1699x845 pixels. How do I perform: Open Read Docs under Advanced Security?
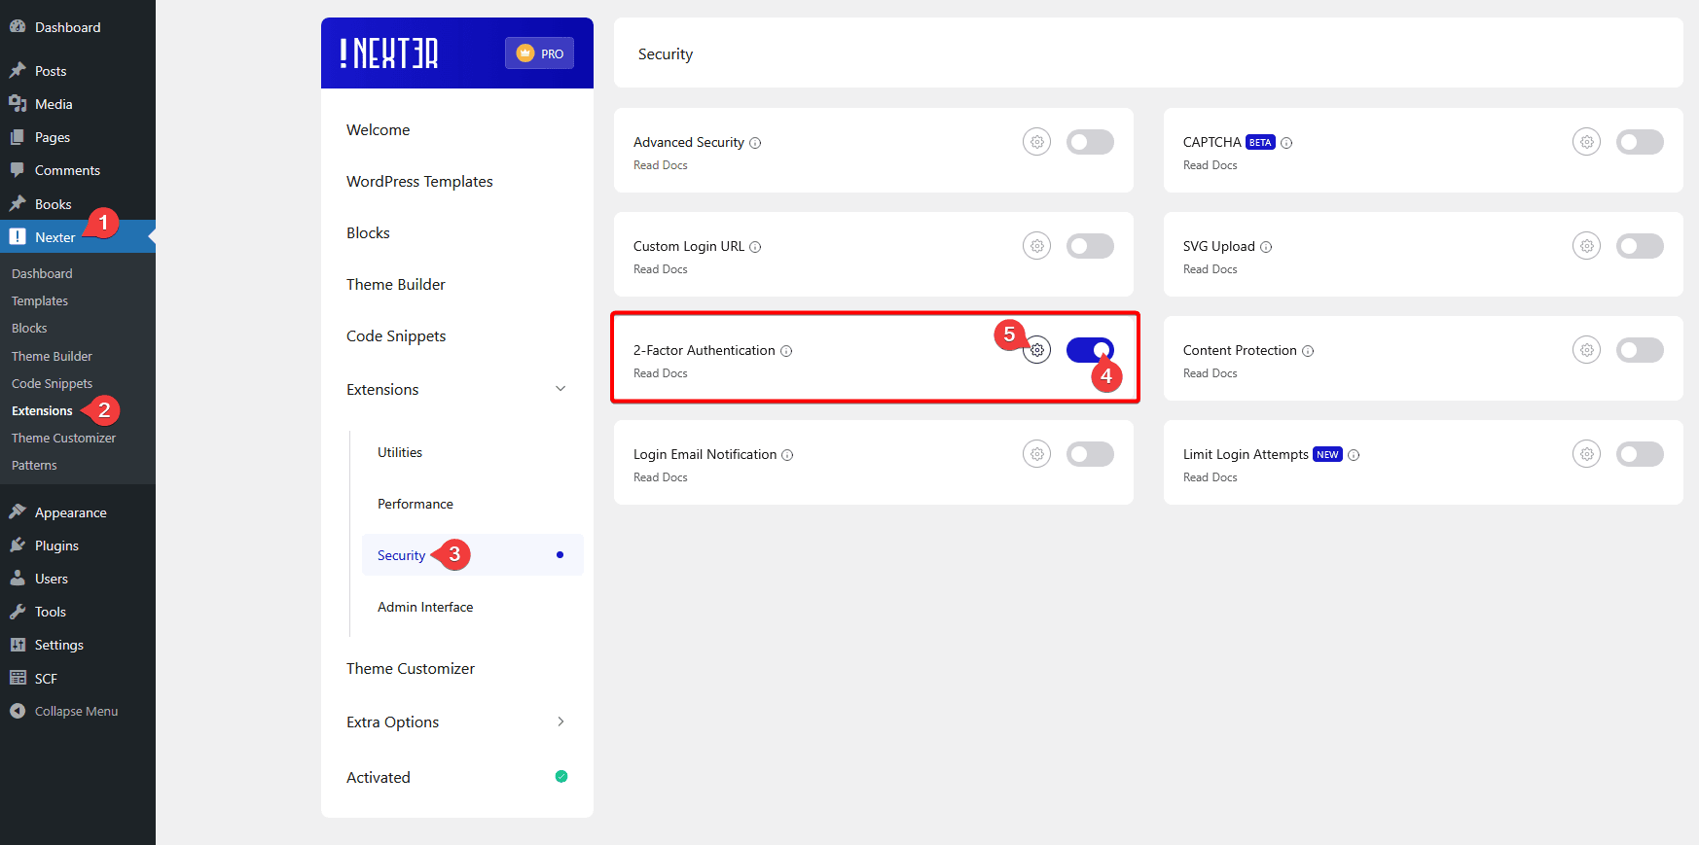click(x=661, y=165)
